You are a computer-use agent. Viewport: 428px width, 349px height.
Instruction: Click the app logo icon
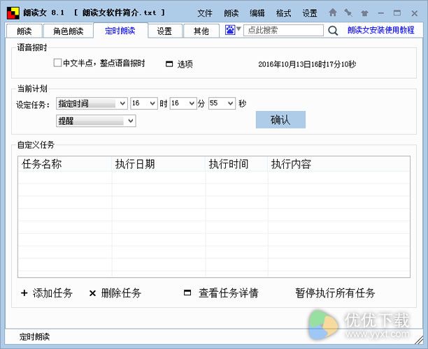[x=13, y=13]
